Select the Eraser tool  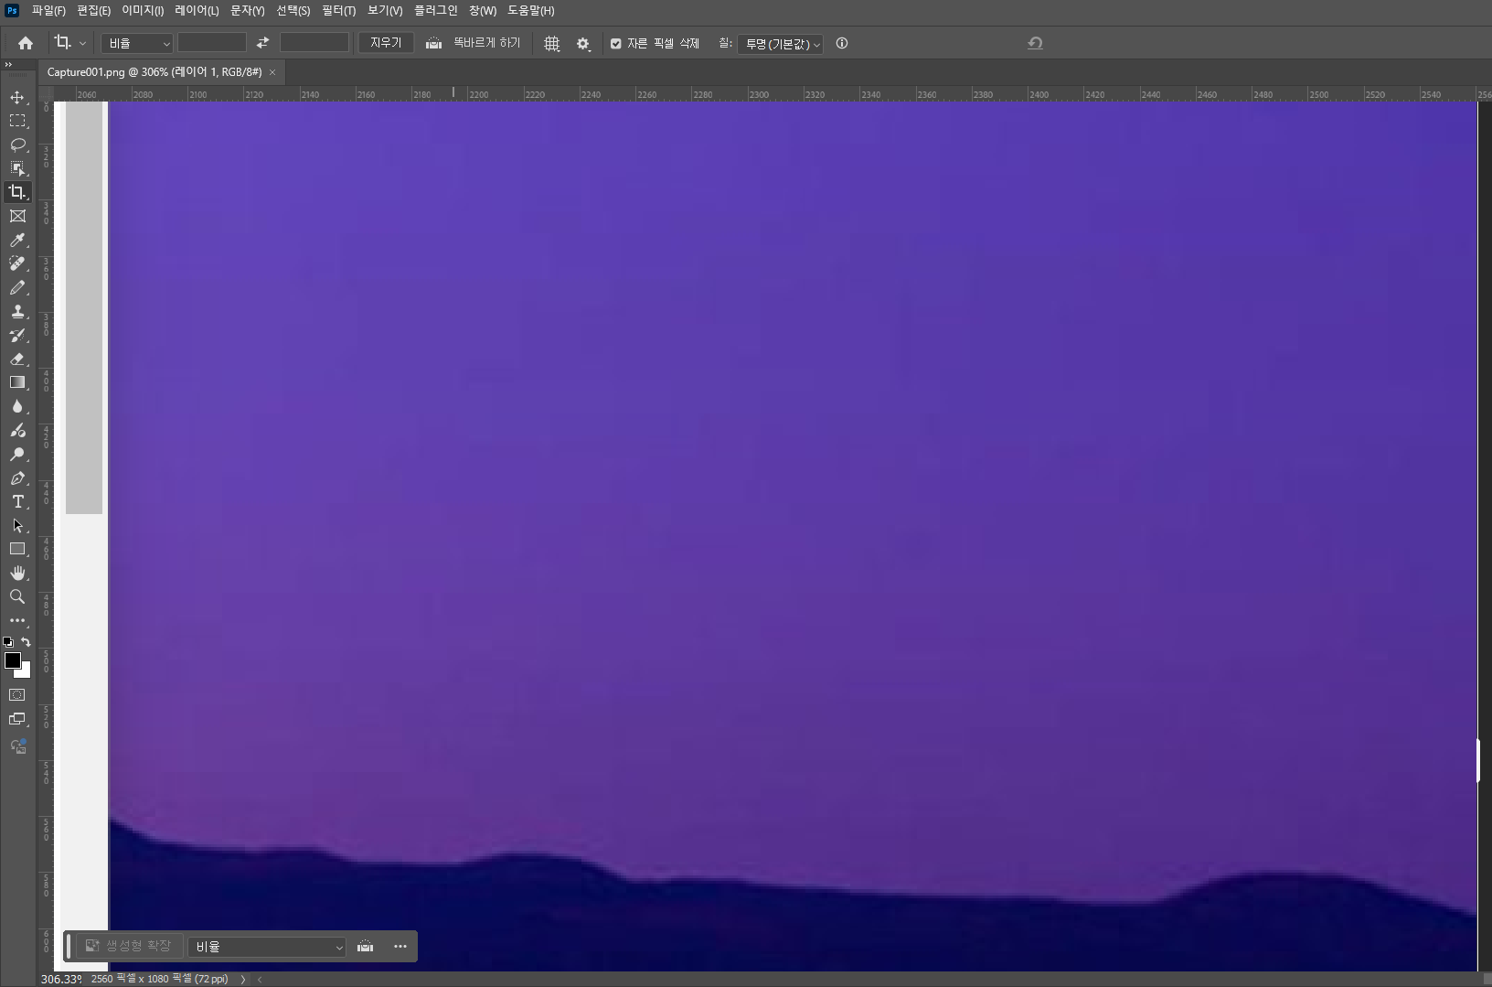[17, 359]
